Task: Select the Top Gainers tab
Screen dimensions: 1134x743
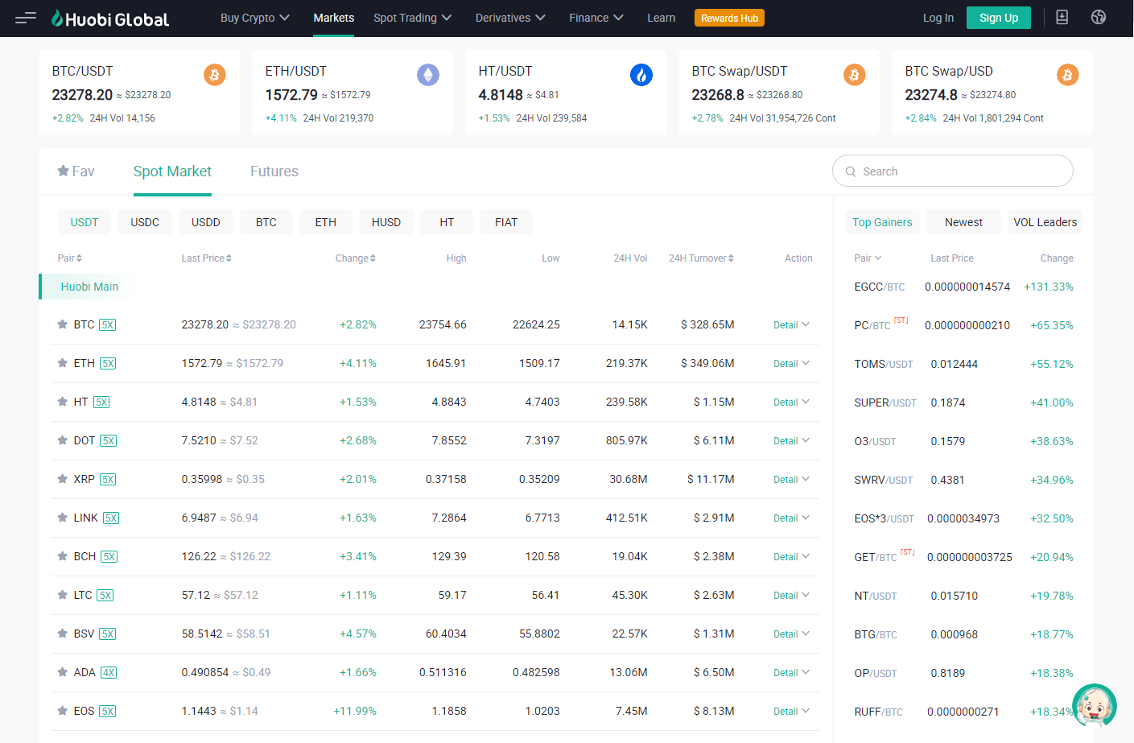Action: click(882, 222)
